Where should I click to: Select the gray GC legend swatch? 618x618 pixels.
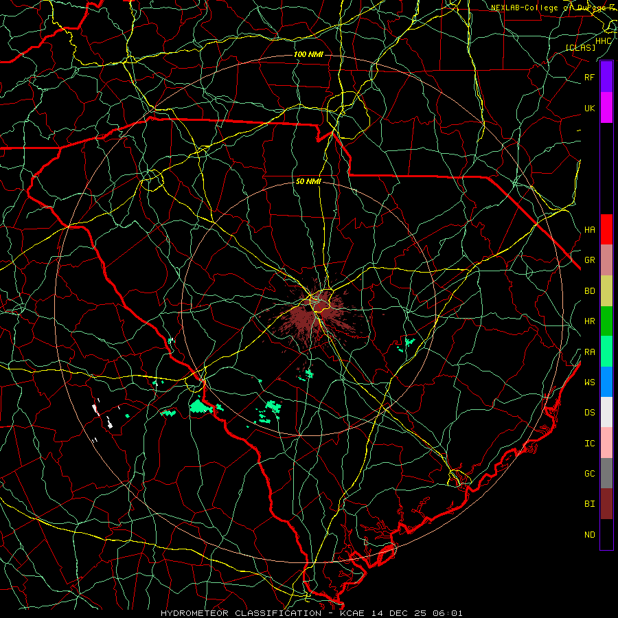(x=606, y=473)
